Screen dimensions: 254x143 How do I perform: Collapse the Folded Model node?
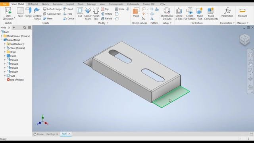point(2,40)
